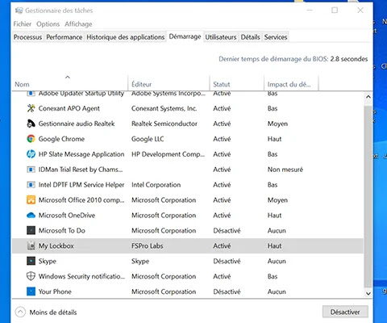Click the BIOS startup time 2.8 secondes

(349, 59)
